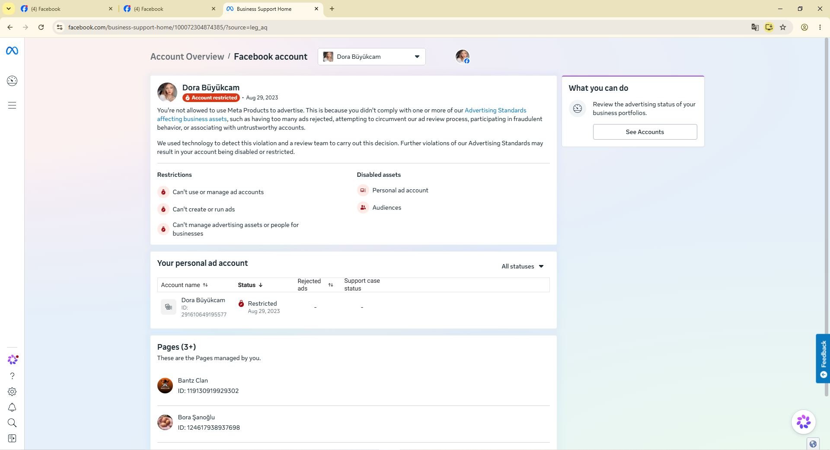Close the second Facebook tab
This screenshot has width=830, height=450.
click(214, 9)
